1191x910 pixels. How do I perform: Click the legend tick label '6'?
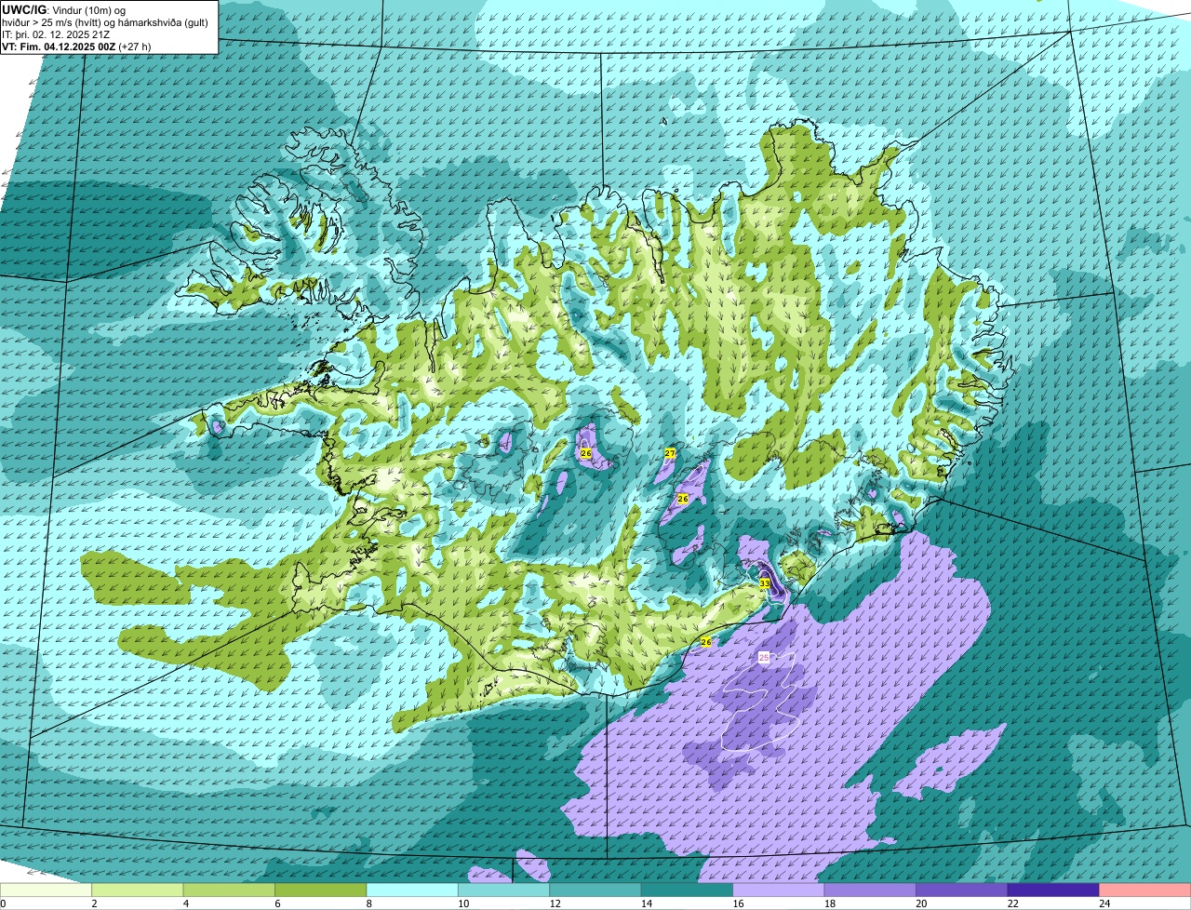[x=277, y=903]
